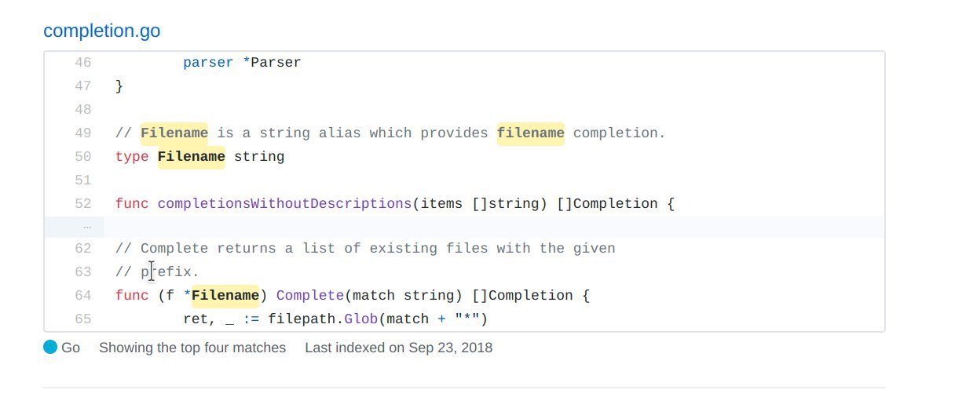955x408 pixels.
Task: Click 'Showing the top four matches' text
Action: tap(192, 347)
